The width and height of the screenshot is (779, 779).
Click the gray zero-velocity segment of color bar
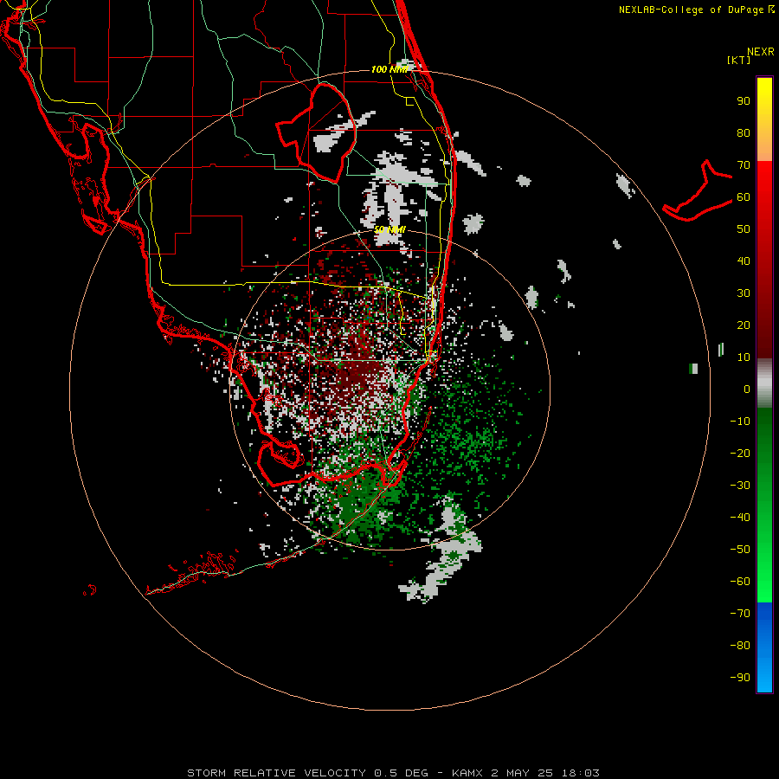point(764,383)
